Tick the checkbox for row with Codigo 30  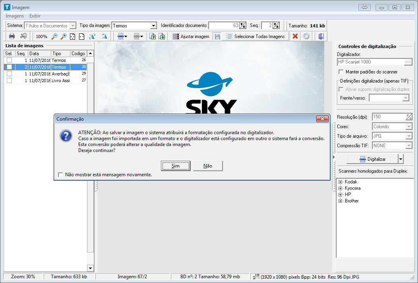(9, 67)
